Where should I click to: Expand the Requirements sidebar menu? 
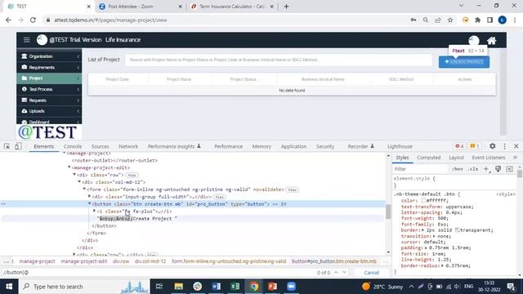click(49, 67)
